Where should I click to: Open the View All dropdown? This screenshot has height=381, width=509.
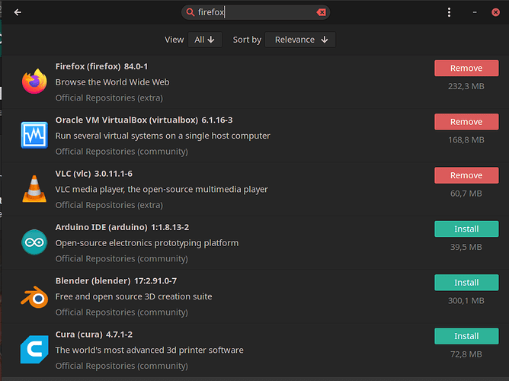coord(205,40)
